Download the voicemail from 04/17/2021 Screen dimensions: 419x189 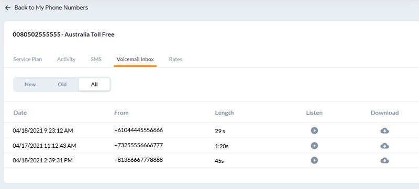(x=384, y=146)
